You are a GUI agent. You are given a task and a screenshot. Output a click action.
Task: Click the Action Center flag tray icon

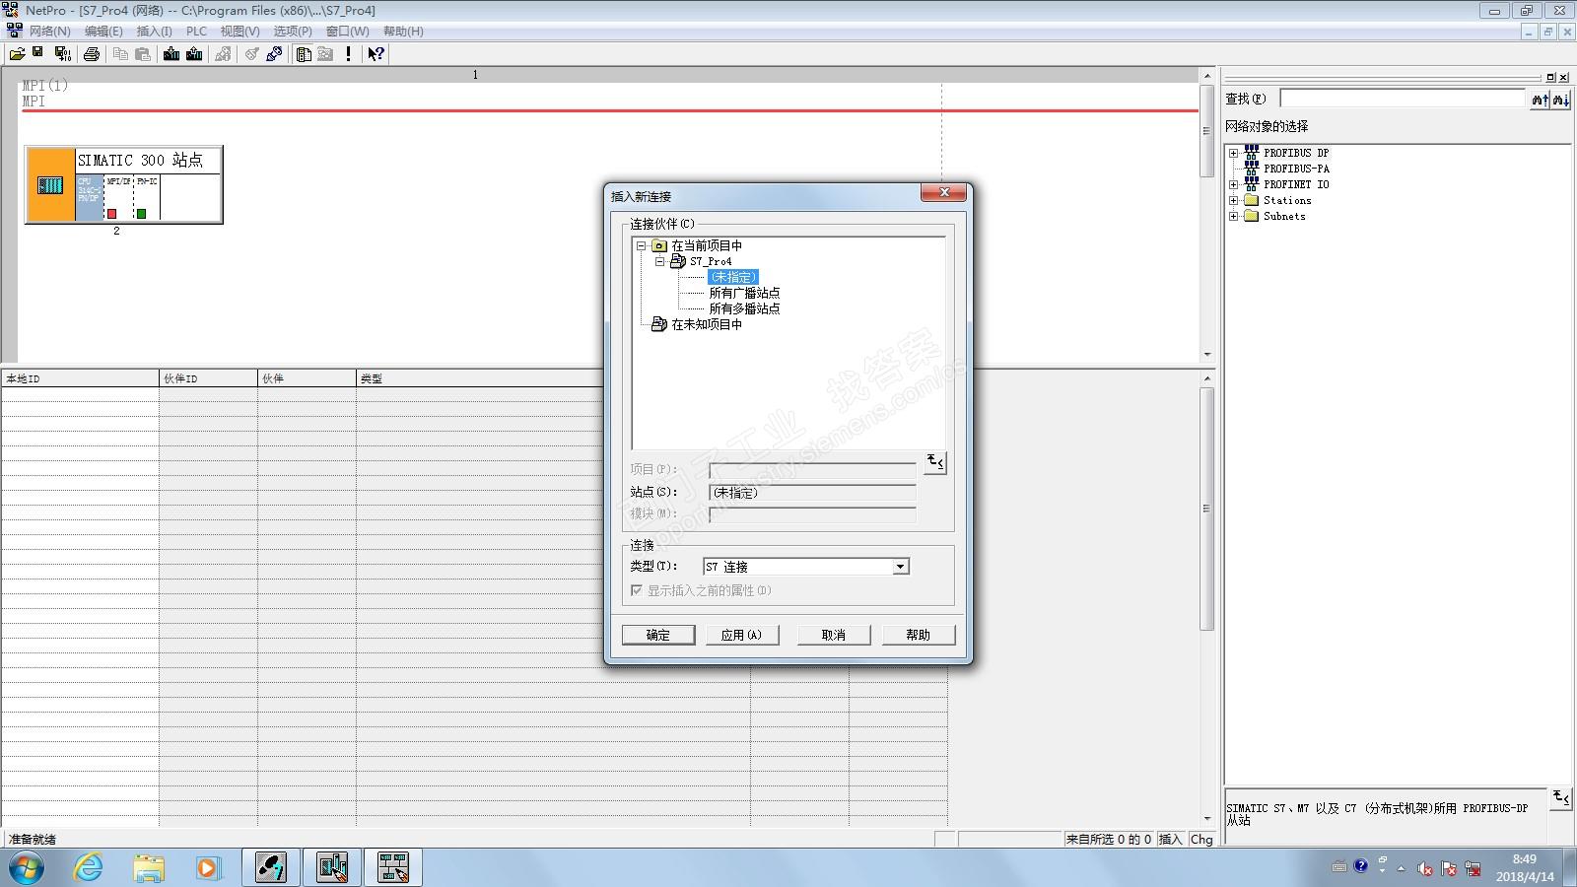1449,868
